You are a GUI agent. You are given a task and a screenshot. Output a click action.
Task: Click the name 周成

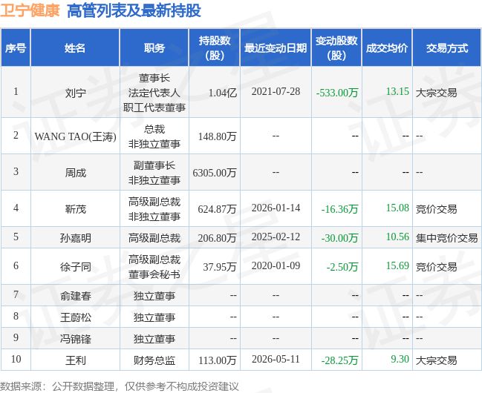(x=75, y=173)
